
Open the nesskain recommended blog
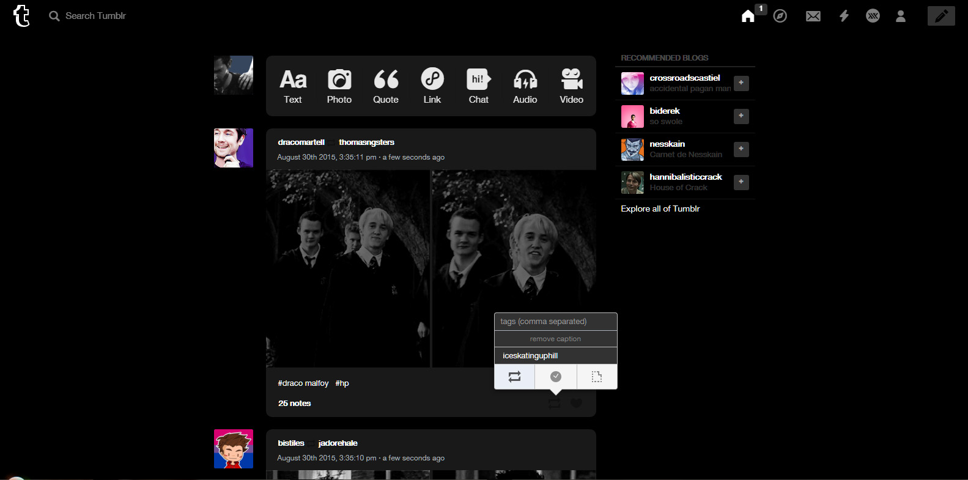point(667,144)
